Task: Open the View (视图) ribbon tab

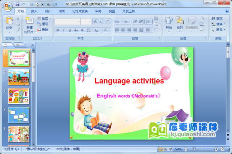Action: click(x=112, y=11)
